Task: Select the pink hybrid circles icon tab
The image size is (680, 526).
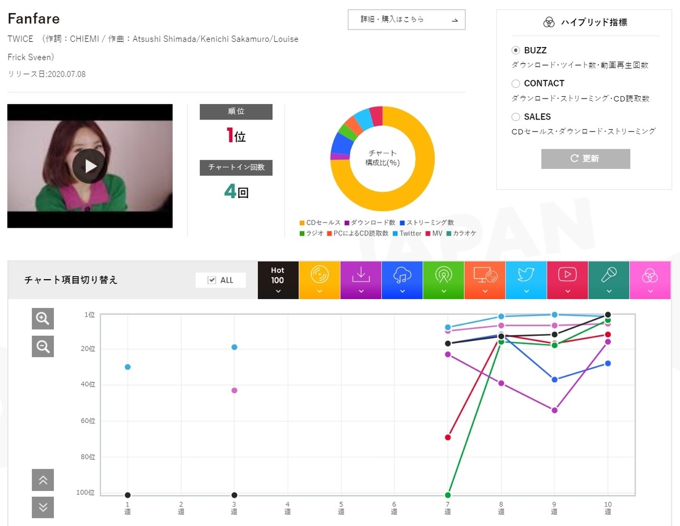Action: click(651, 280)
